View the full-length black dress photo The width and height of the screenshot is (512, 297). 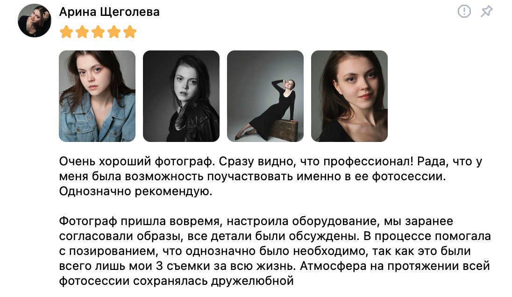coord(265,96)
